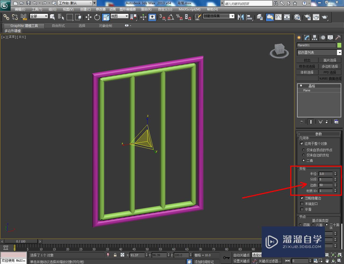Toggle the 3D Snaps icon
The image size is (344, 264).
pyautogui.click(x=162, y=17)
